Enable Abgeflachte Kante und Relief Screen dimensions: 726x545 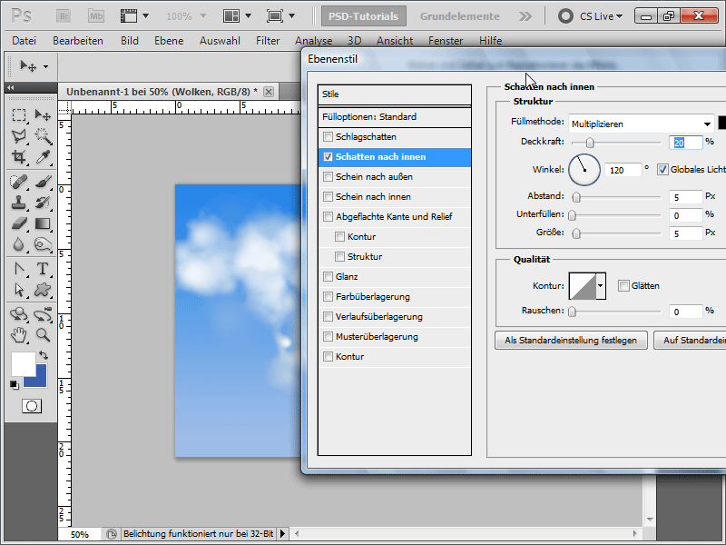[328, 216]
